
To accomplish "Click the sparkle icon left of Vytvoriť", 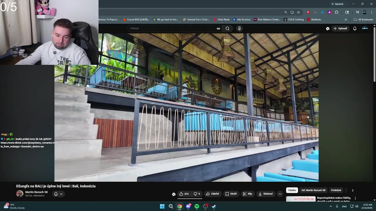I will [x=328, y=28].
